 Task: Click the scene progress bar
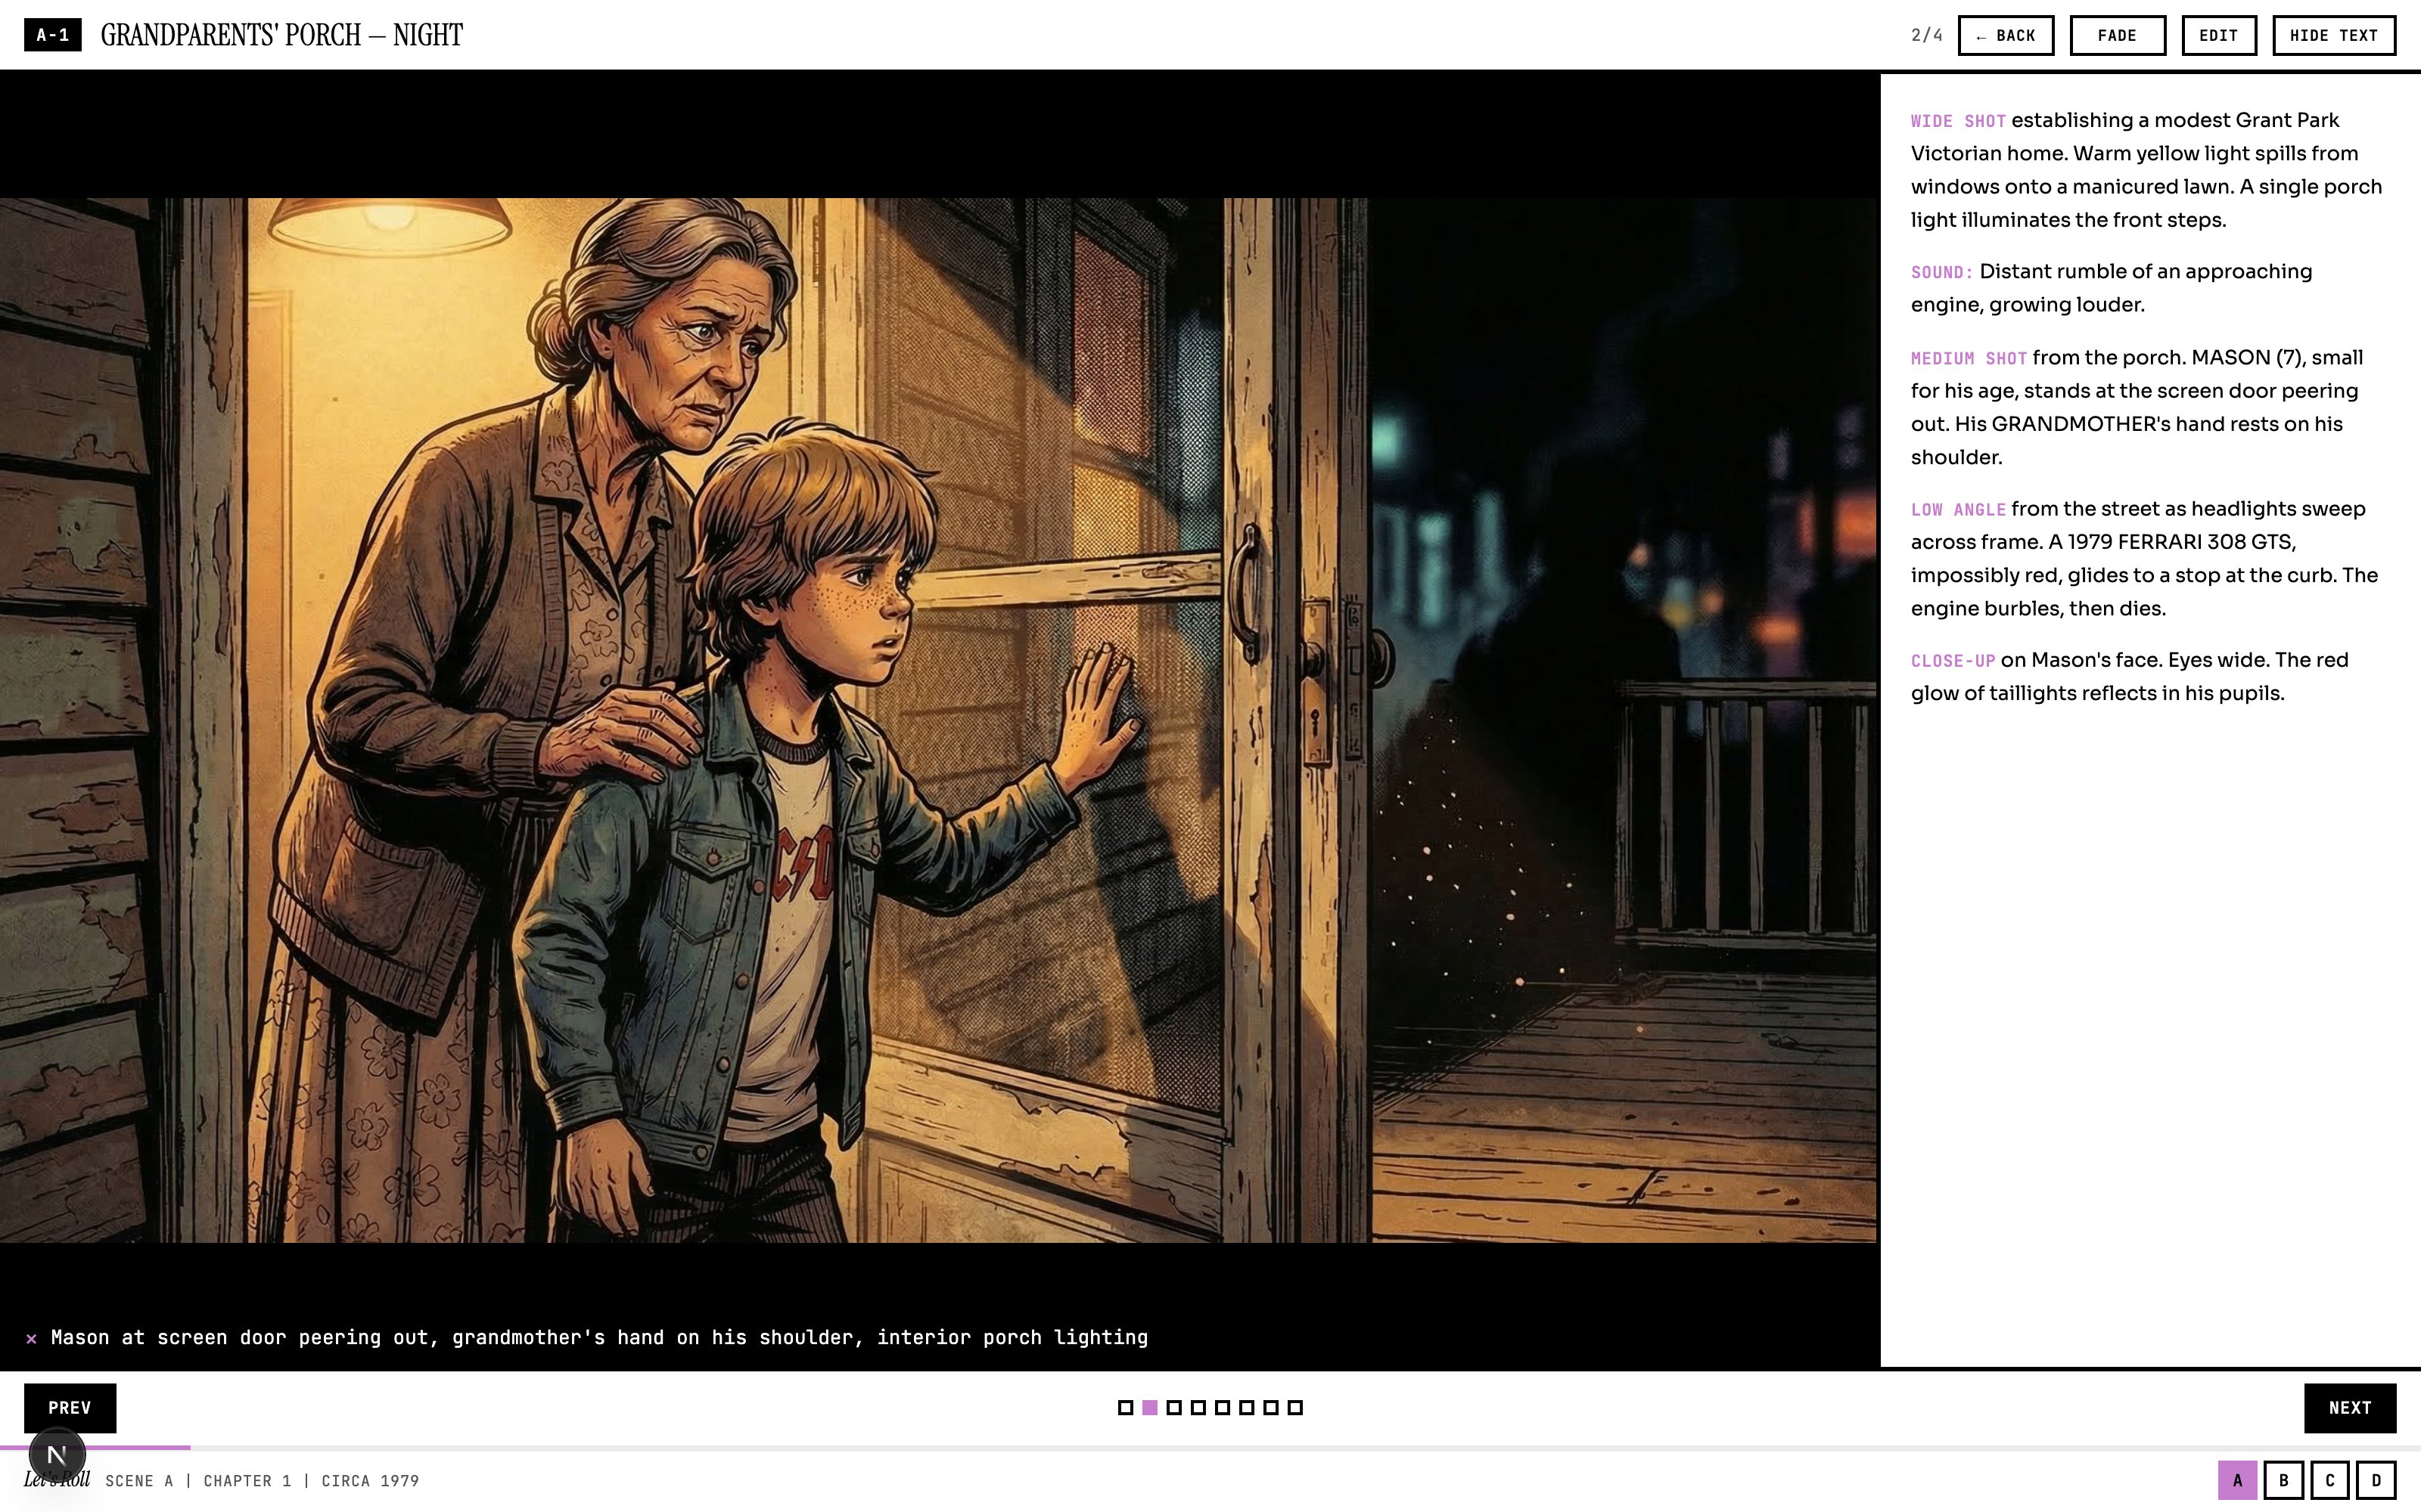1210,1447
